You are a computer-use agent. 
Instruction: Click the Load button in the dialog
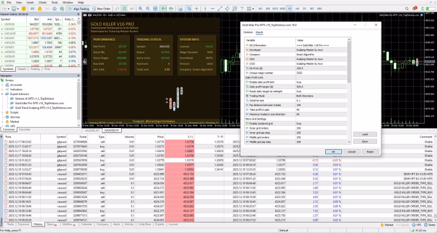point(365,135)
